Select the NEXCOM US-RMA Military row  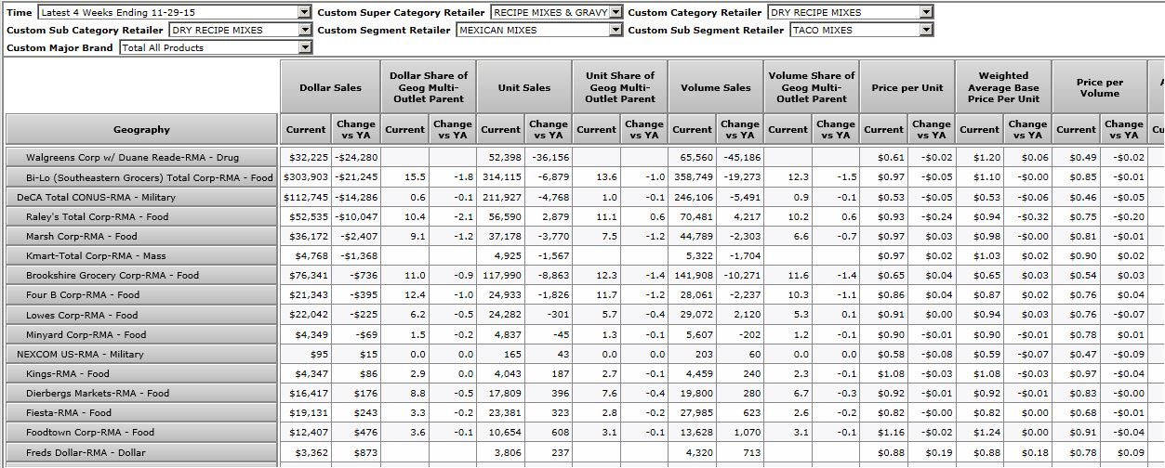click(141, 354)
